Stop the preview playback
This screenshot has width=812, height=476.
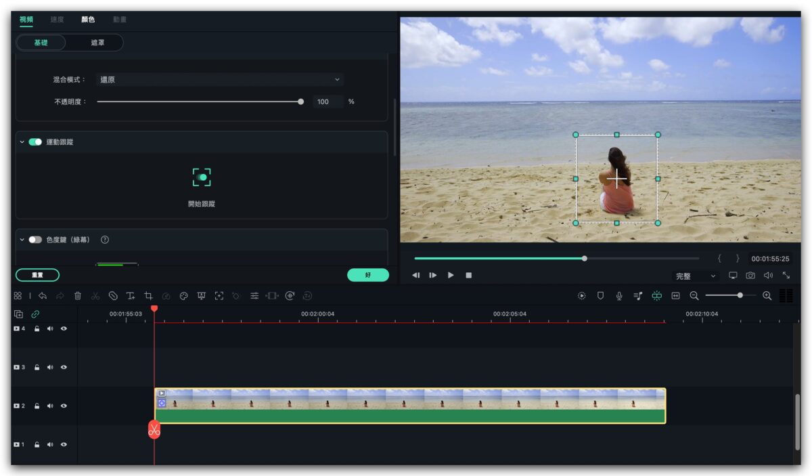click(468, 276)
